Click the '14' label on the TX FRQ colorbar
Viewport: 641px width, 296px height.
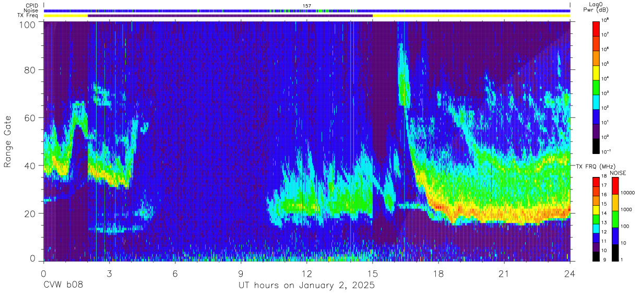(604, 214)
